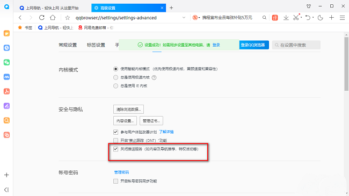This screenshot has width=349, height=196.
Task: Open the blue Tencent Docs sidebar icon
Action: [6, 77]
